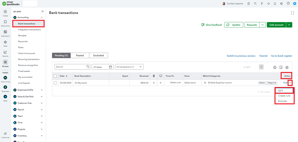Enter full screen mode icon
This screenshot has height=142, width=298.
[293, 13]
